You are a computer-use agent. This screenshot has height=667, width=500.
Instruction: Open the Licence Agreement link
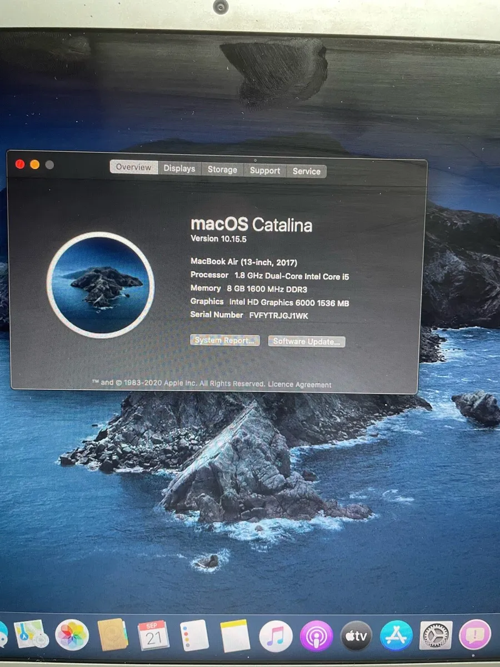299,385
